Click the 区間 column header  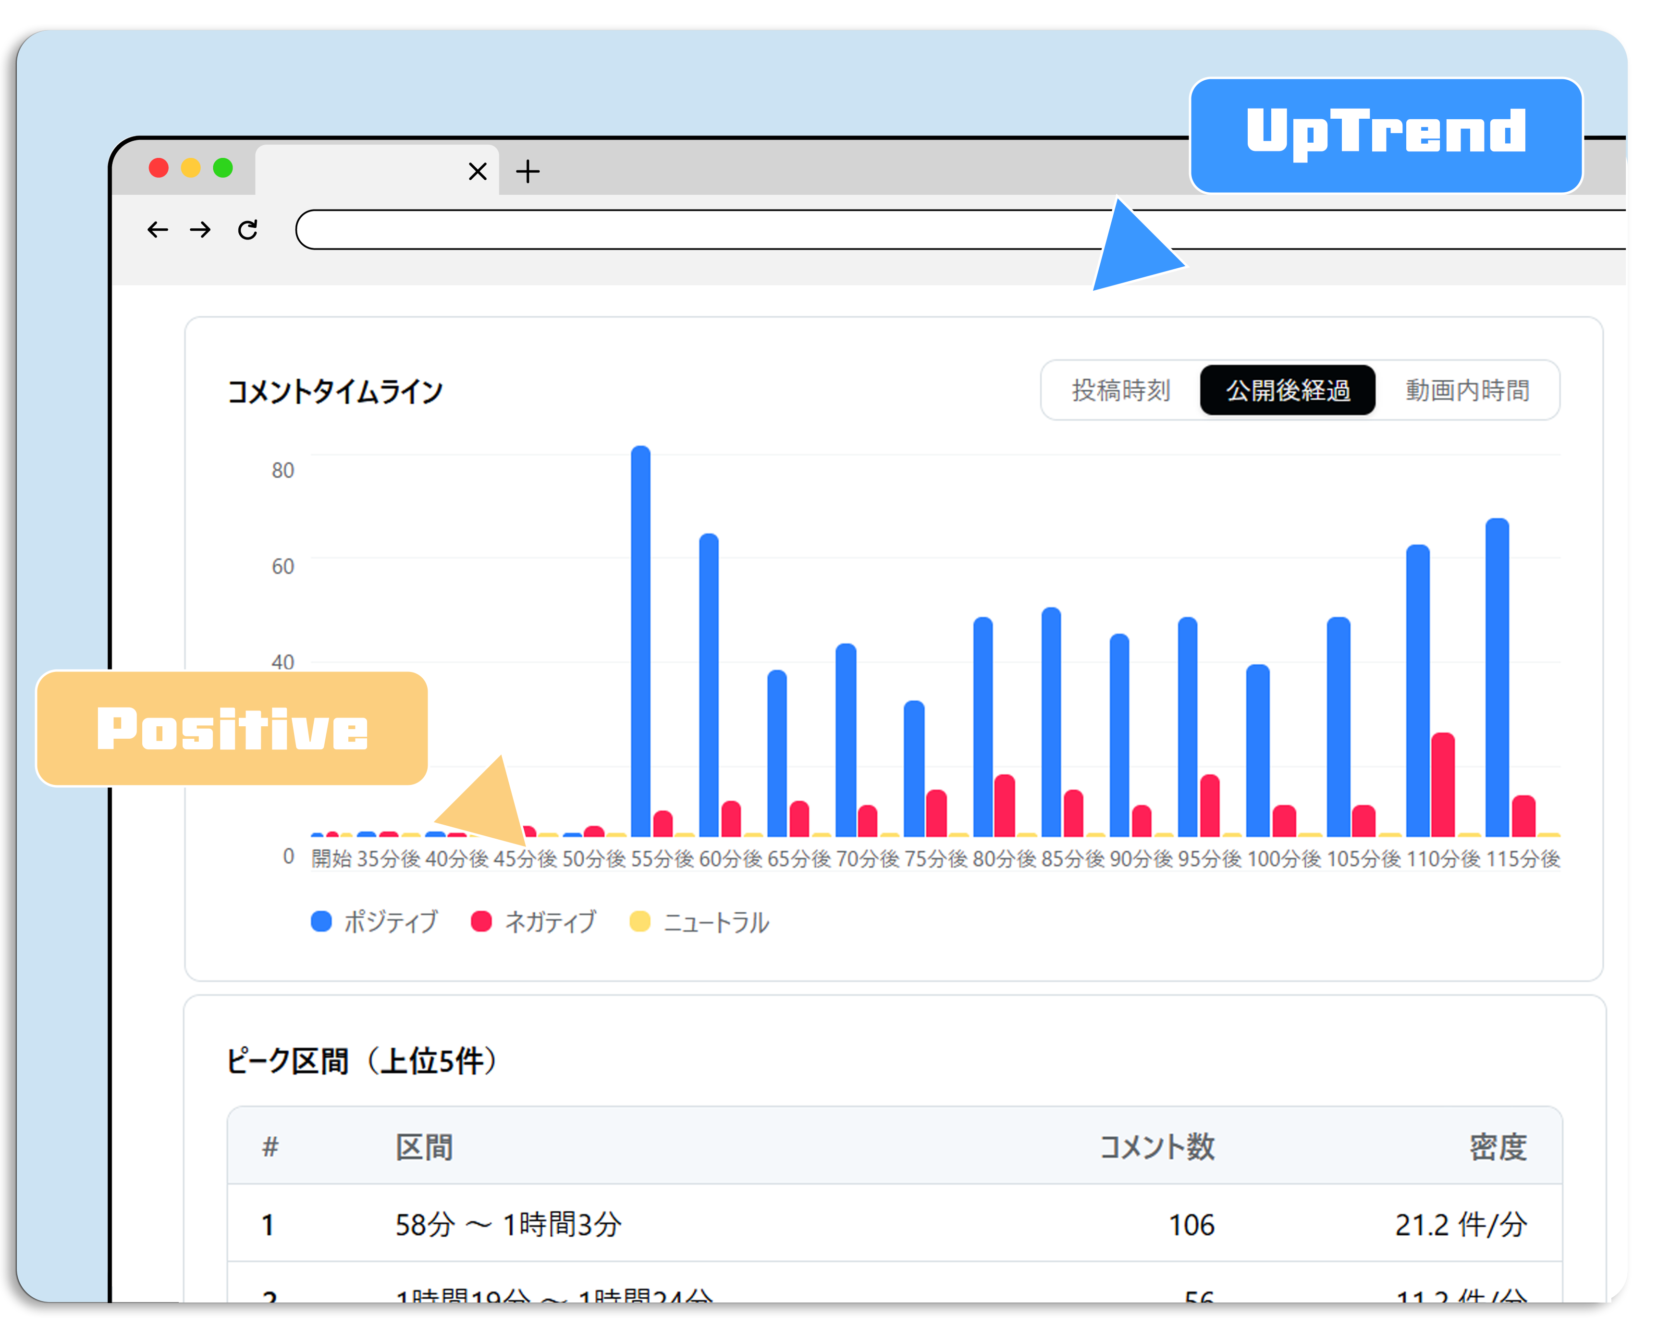[425, 1146]
